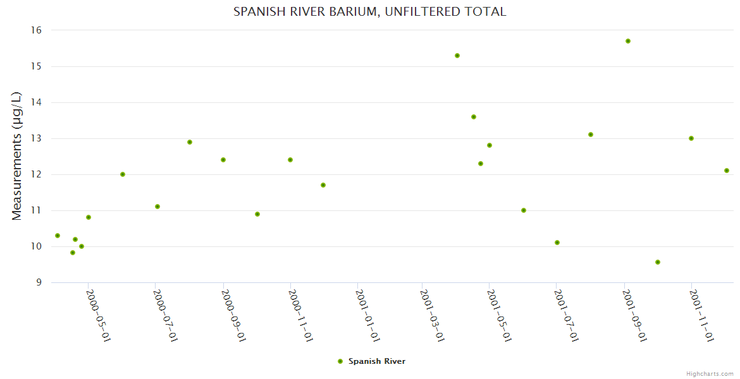Select the 13.1 data point after 2001-07-01

(x=591, y=135)
